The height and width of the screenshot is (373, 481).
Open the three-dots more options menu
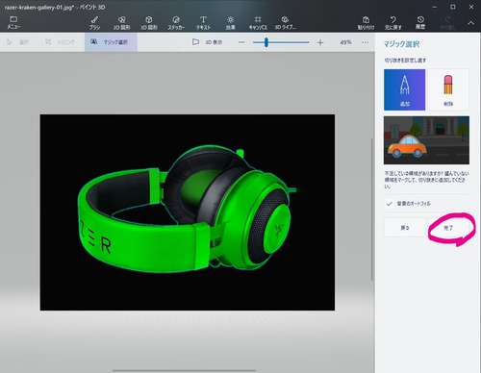[366, 42]
